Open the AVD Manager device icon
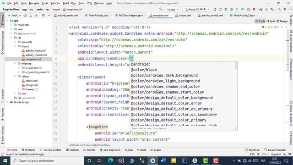 coord(266,9)
